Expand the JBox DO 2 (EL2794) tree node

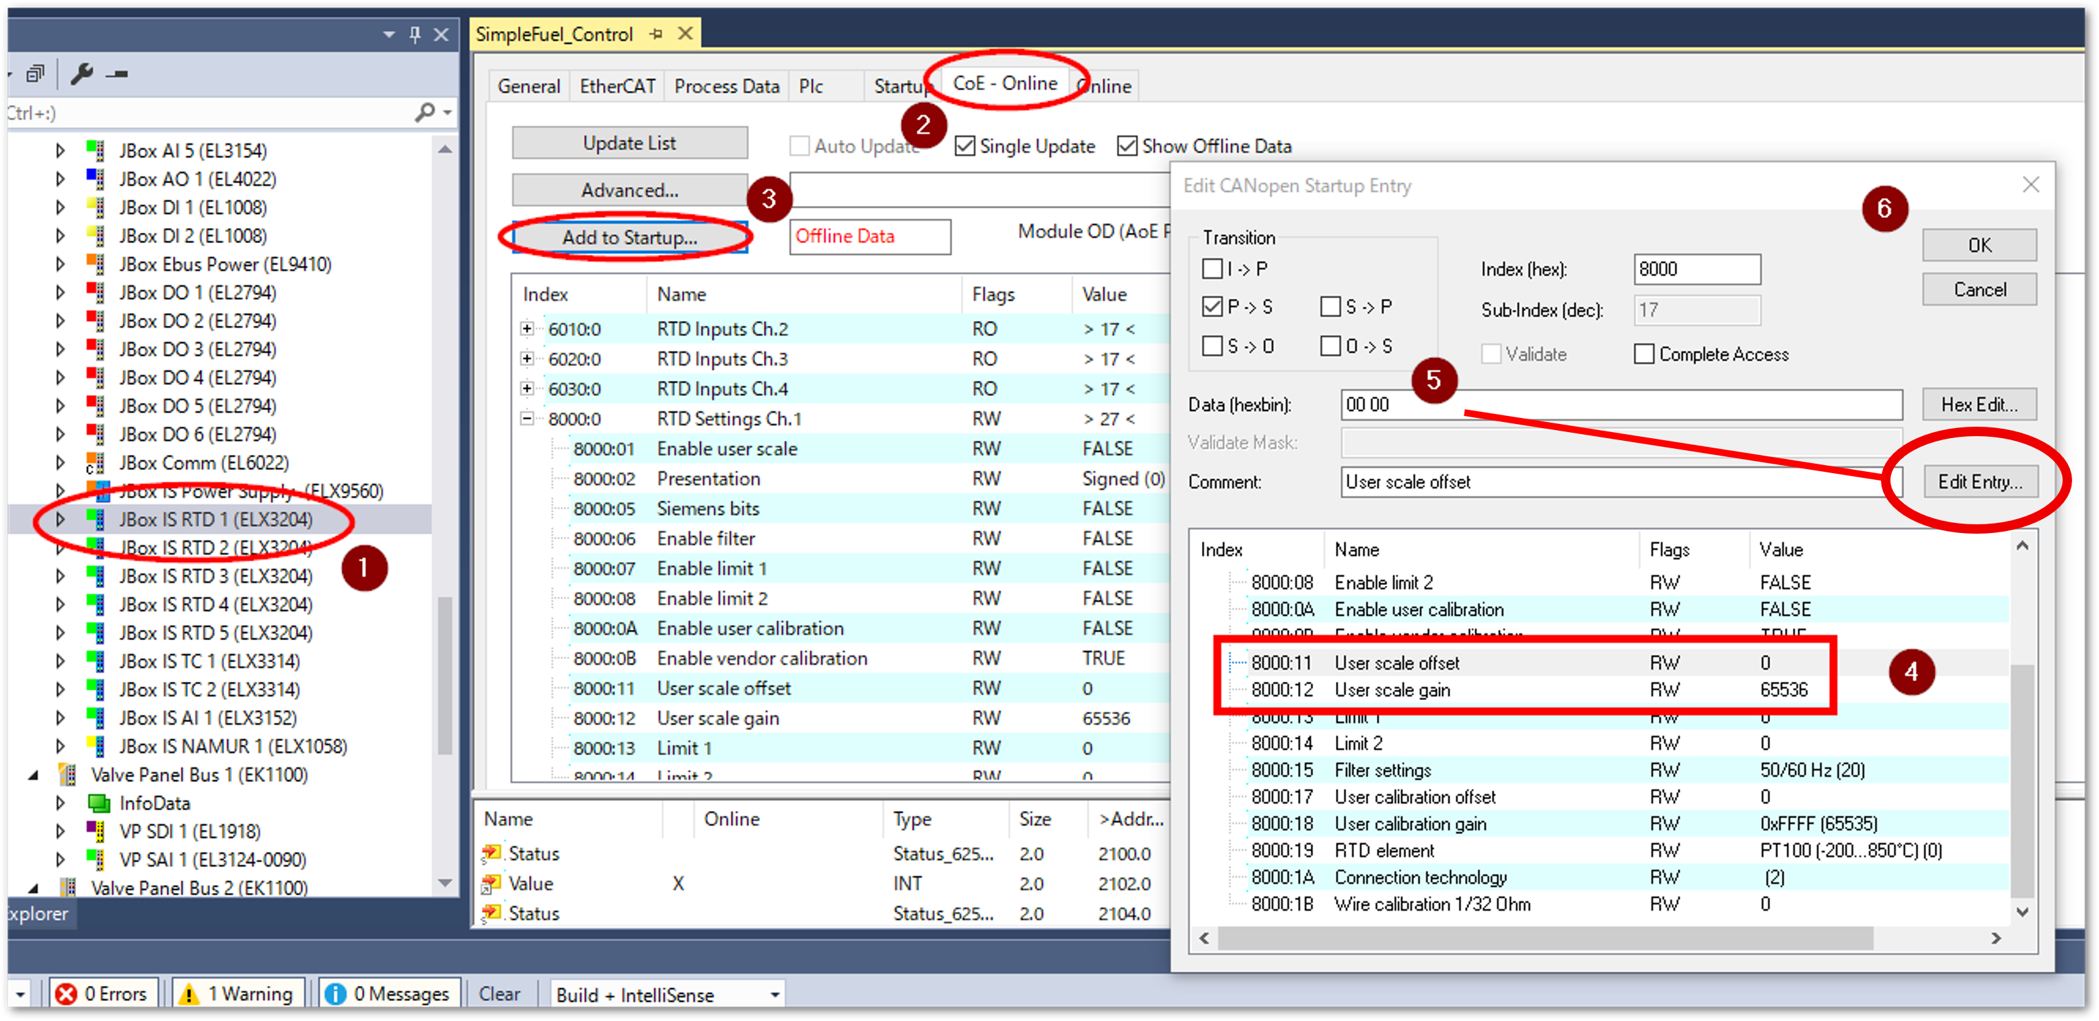[61, 321]
